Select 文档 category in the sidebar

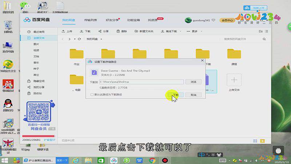click(x=36, y=56)
